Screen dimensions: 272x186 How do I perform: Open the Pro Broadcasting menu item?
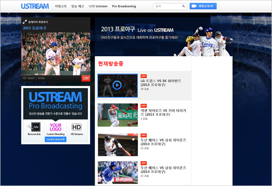[124, 6]
